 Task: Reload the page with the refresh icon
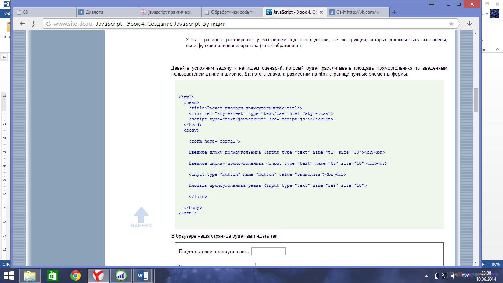click(48, 24)
